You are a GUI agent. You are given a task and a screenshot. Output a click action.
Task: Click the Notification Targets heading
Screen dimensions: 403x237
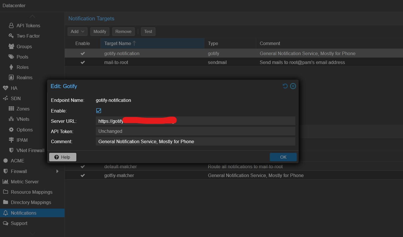point(91,18)
